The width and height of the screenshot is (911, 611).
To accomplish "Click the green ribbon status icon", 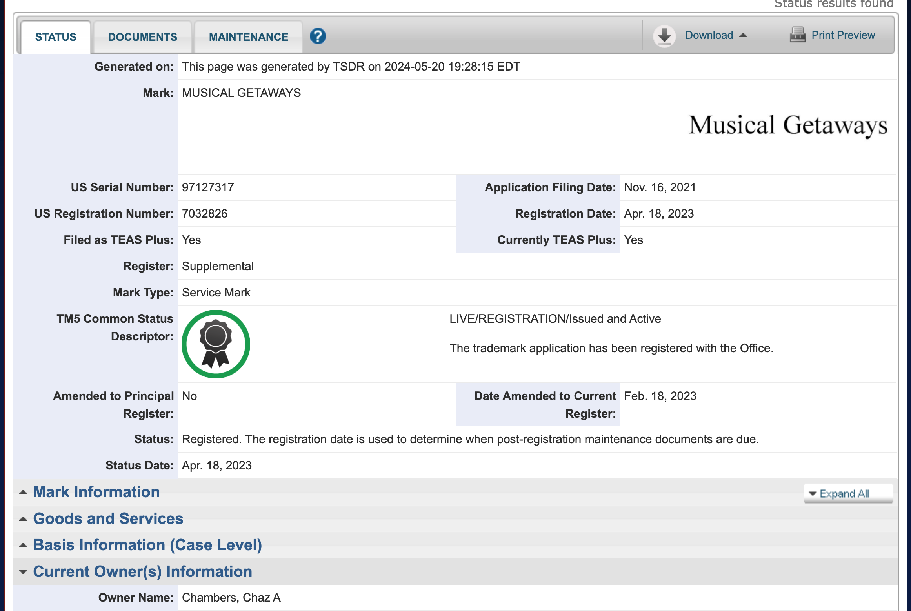I will click(x=215, y=344).
